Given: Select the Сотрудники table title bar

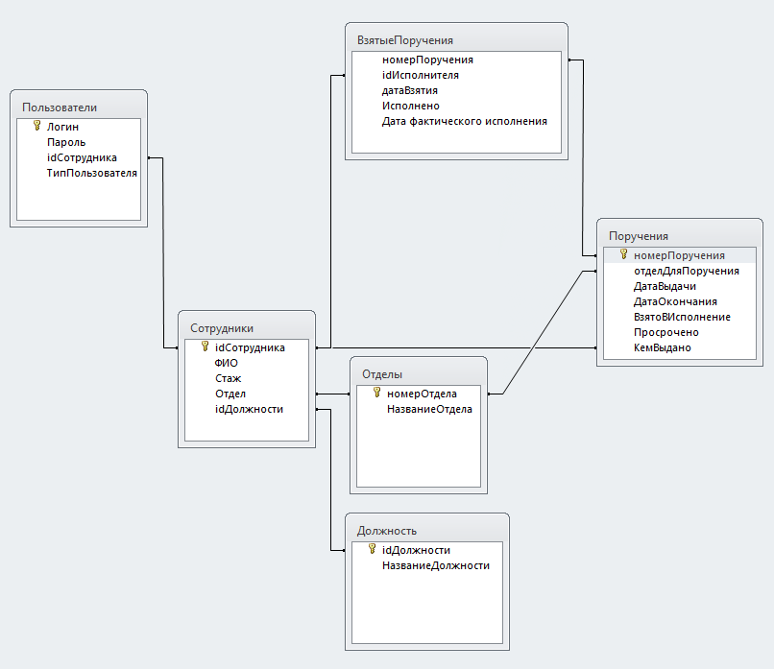Looking at the screenshot, I should [x=247, y=328].
